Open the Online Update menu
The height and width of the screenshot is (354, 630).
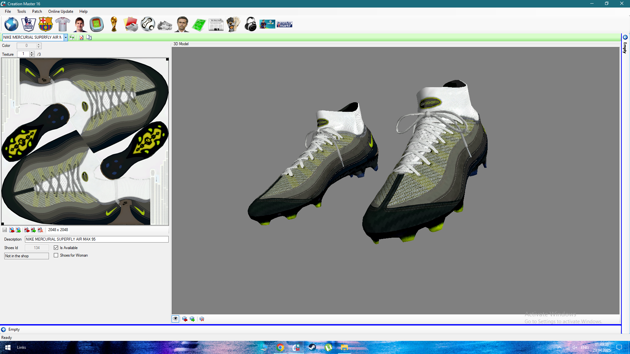(x=61, y=11)
